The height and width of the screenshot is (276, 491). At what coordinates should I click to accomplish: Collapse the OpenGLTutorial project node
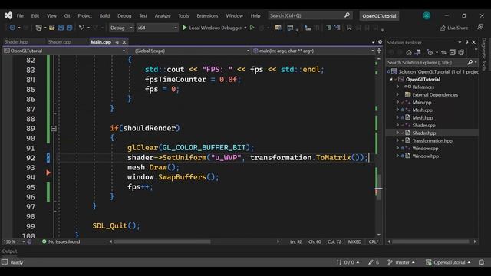[x=391, y=79]
